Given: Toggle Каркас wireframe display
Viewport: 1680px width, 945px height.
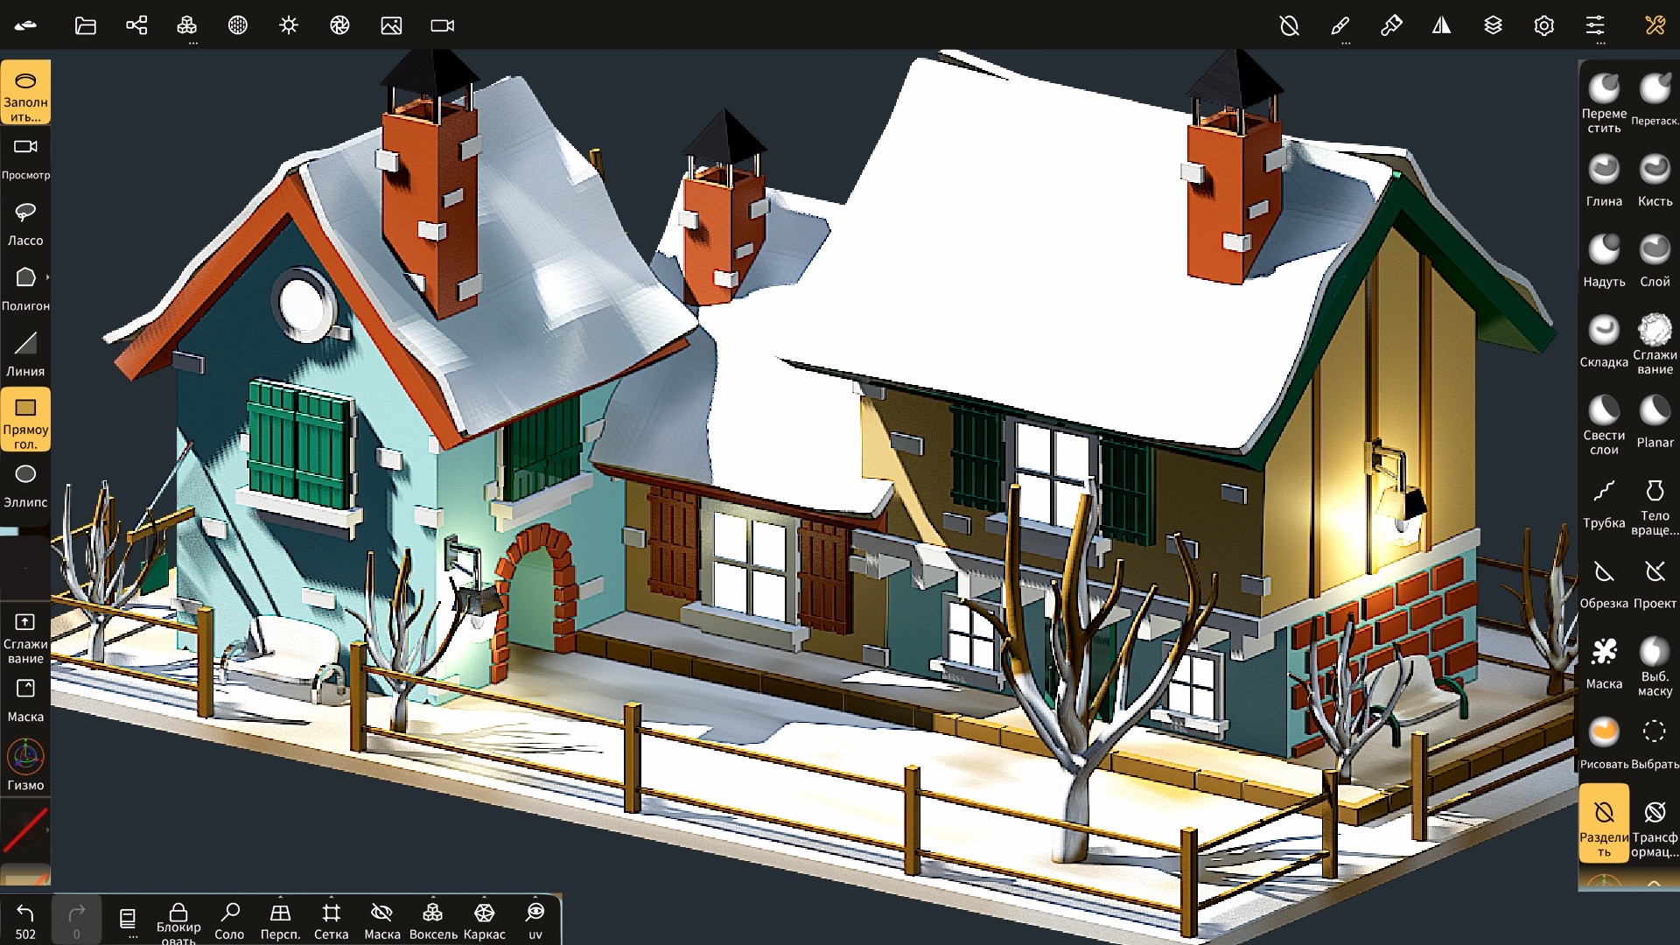Looking at the screenshot, I should click(x=484, y=920).
